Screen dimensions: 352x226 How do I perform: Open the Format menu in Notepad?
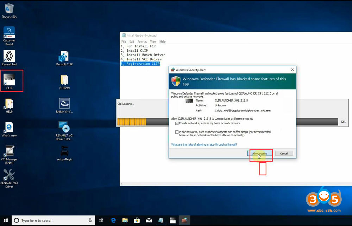[x=142, y=41]
